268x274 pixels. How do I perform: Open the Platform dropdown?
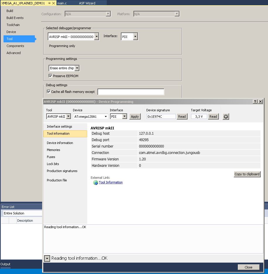[157, 14]
